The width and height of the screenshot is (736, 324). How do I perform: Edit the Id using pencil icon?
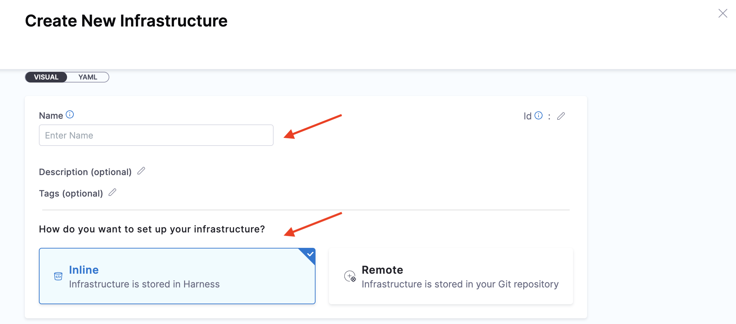tap(561, 116)
